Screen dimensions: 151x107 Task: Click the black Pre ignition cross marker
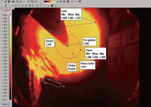(68, 46)
